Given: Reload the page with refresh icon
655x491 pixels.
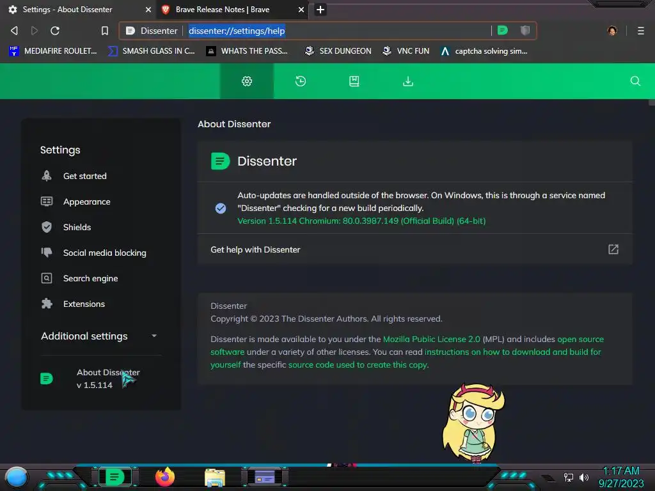Looking at the screenshot, I should coord(55,31).
